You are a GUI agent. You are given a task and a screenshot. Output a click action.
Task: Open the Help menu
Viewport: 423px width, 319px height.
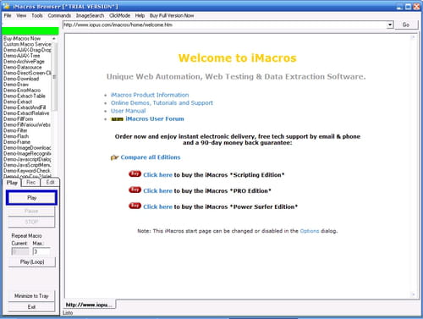(140, 15)
